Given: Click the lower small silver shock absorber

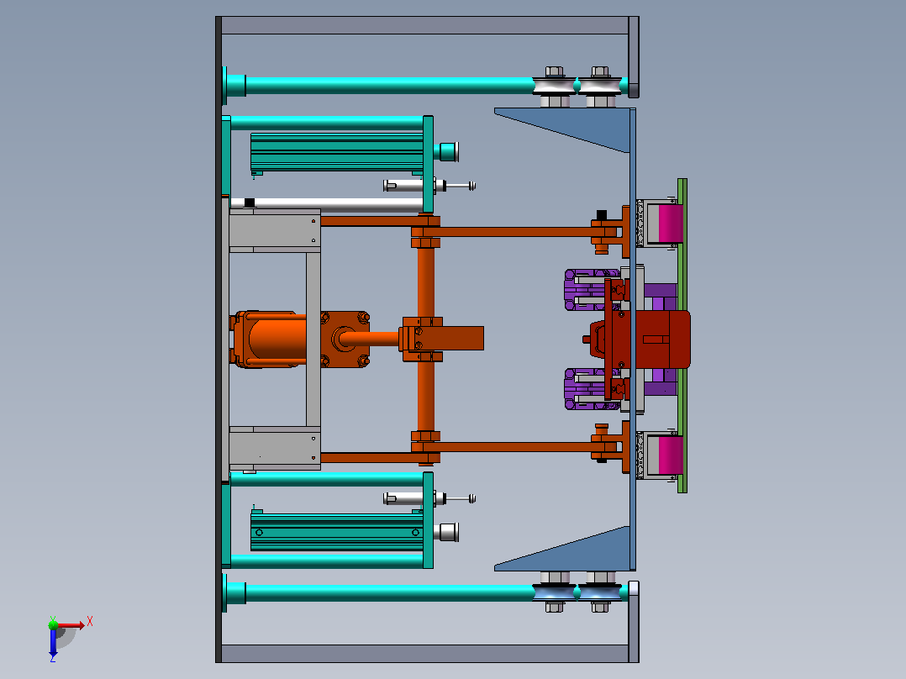Looking at the screenshot, I should tap(429, 498).
